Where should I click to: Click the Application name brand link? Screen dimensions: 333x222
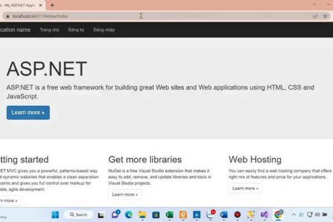coord(15,30)
